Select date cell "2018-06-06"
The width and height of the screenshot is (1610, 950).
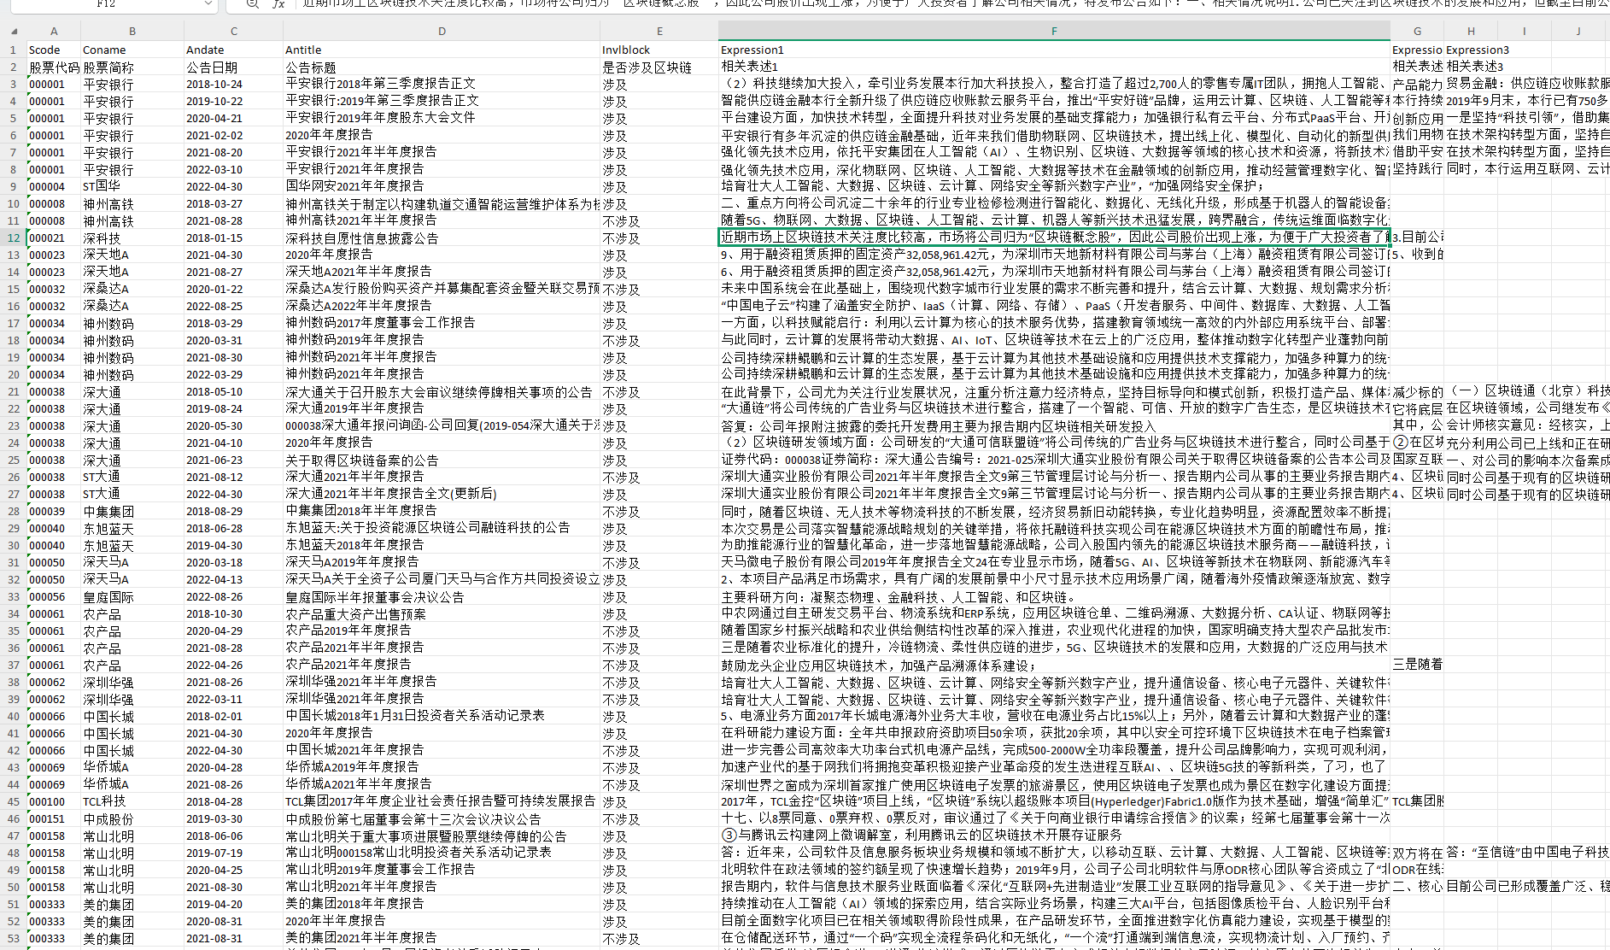(233, 836)
